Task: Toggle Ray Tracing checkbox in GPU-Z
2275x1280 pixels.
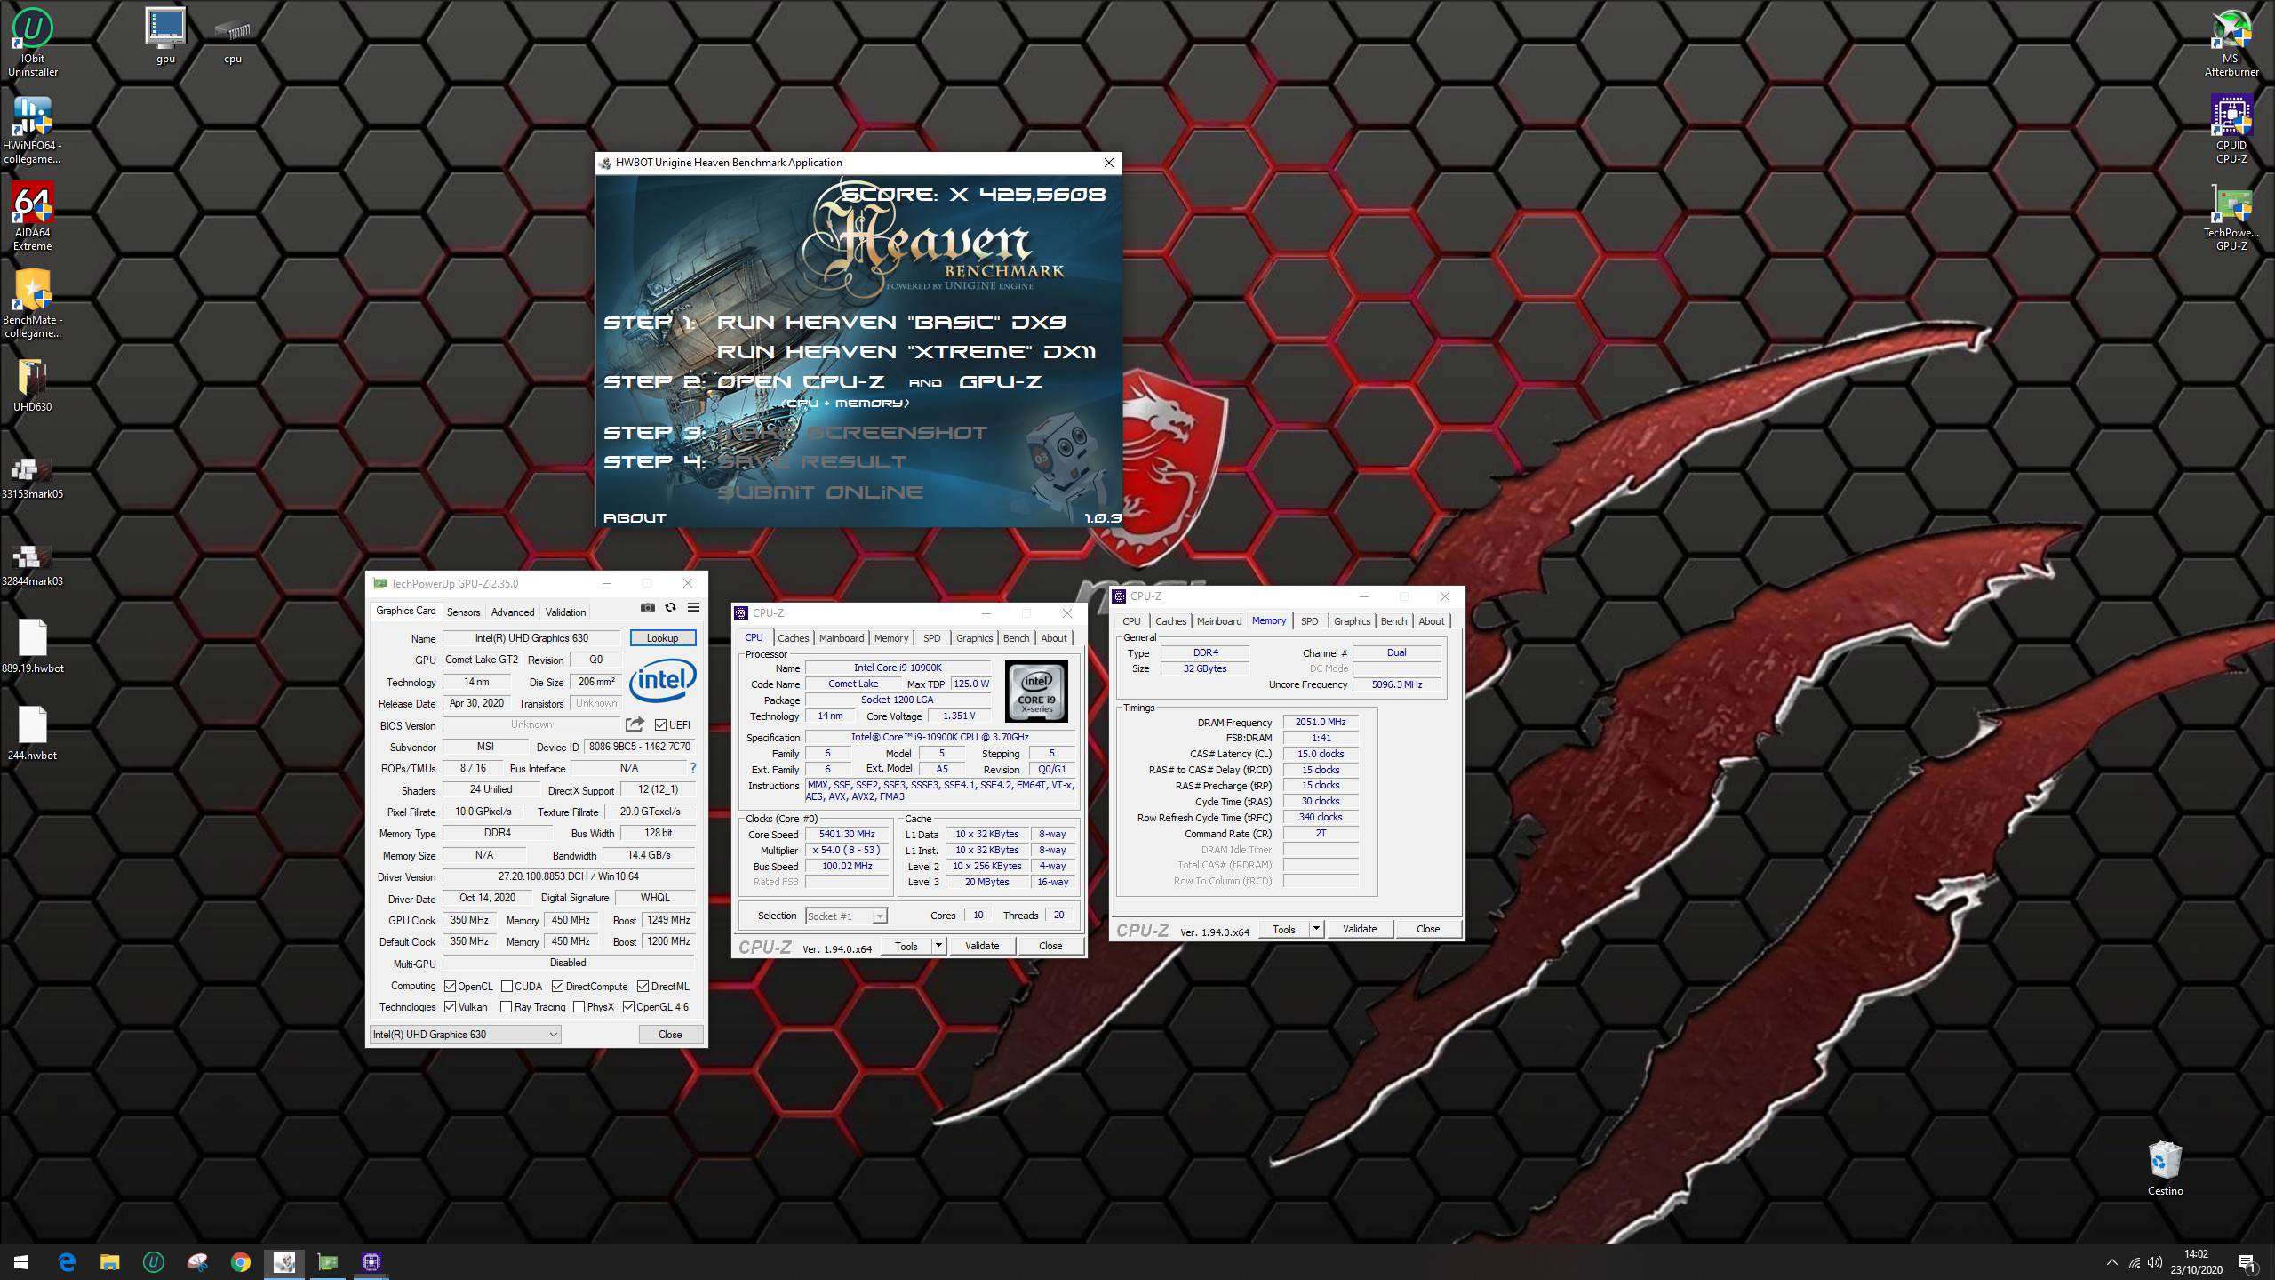Action: [507, 1007]
